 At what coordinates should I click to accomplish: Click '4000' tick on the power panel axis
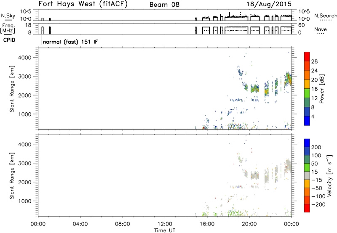[25, 58]
